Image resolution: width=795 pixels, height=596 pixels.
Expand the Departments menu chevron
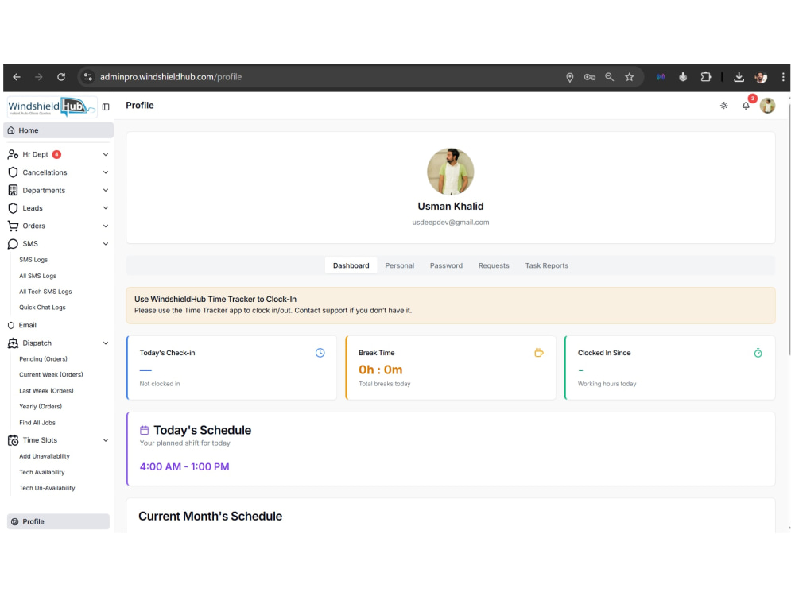pos(106,190)
